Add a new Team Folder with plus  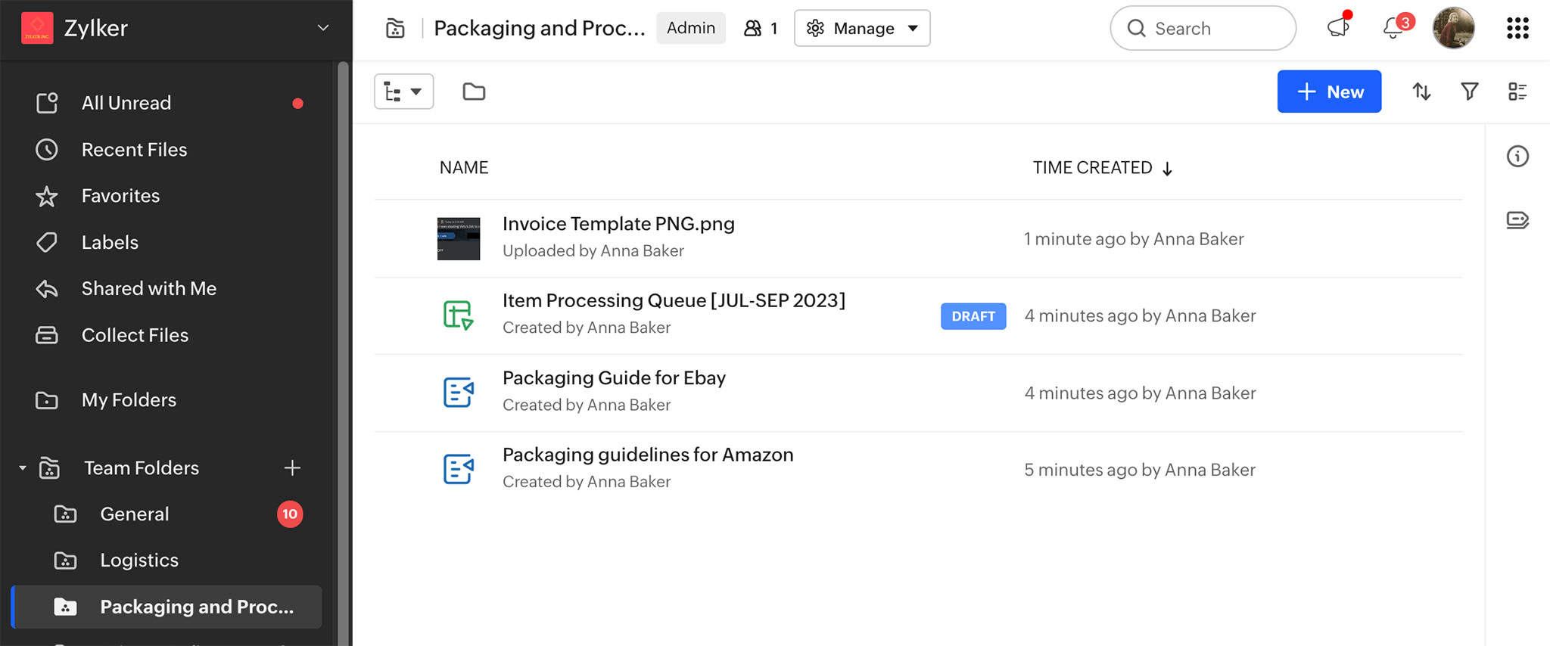[292, 468]
